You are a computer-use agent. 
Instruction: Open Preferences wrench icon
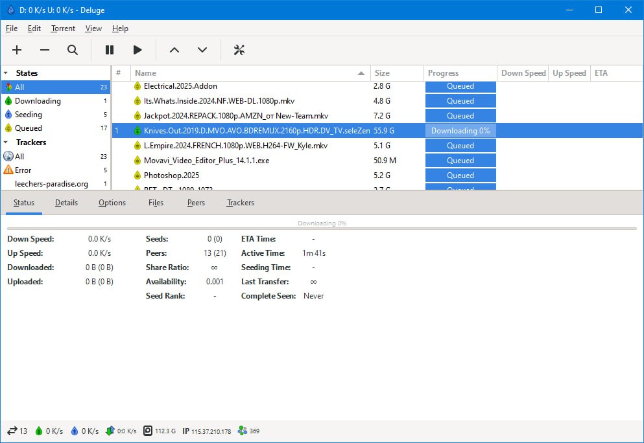click(x=239, y=50)
